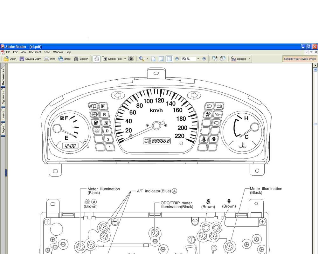The height and width of the screenshot is (254, 318).
Task: Restore the el.pdf document window
Action: point(312,52)
